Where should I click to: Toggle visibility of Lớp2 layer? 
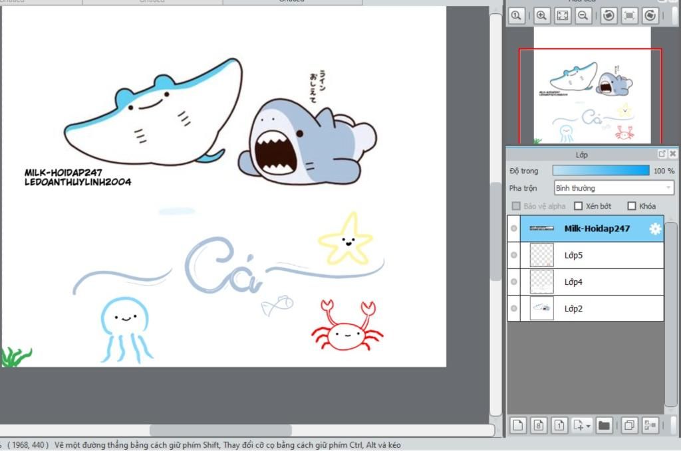(x=514, y=308)
